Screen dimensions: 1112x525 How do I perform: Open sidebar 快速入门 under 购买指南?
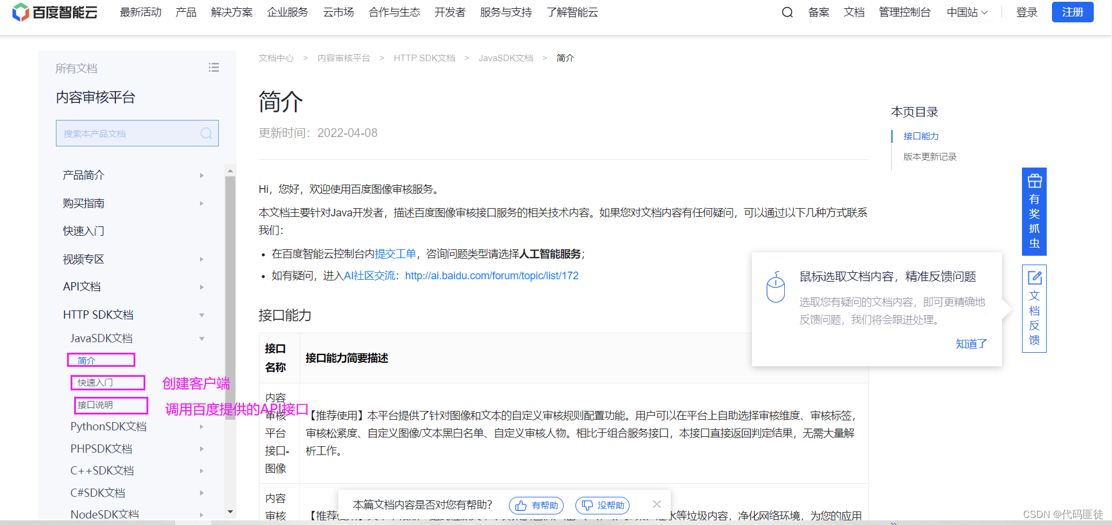[84, 231]
